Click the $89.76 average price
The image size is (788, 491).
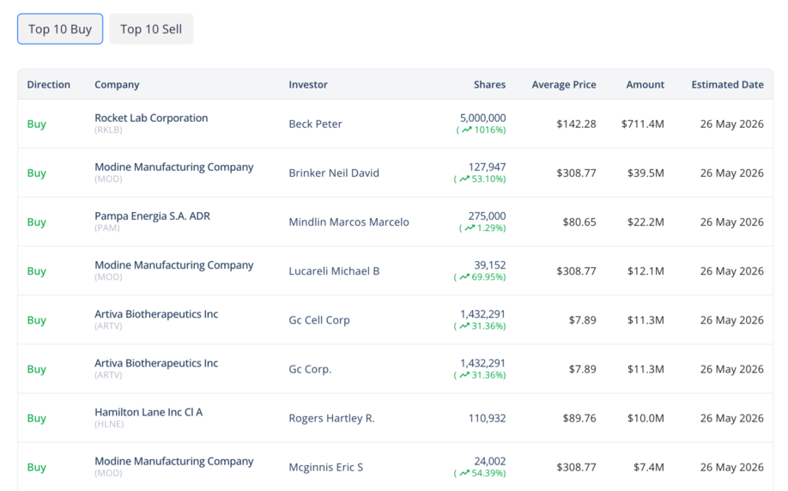579,418
